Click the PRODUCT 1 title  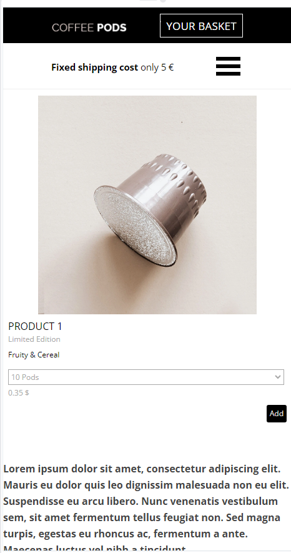pyautogui.click(x=35, y=326)
